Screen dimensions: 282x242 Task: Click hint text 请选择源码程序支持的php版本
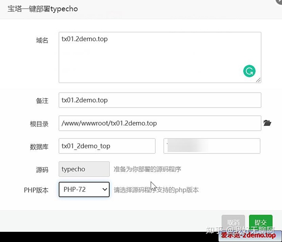coord(156,190)
